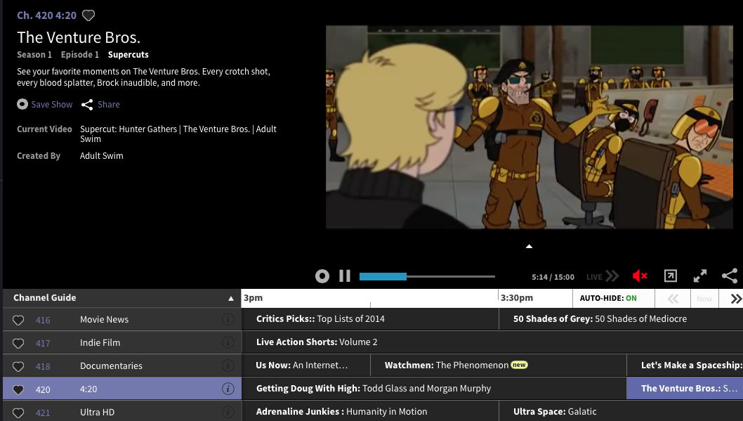Favorite the Indie Film channel
743x421 pixels.
18,343
